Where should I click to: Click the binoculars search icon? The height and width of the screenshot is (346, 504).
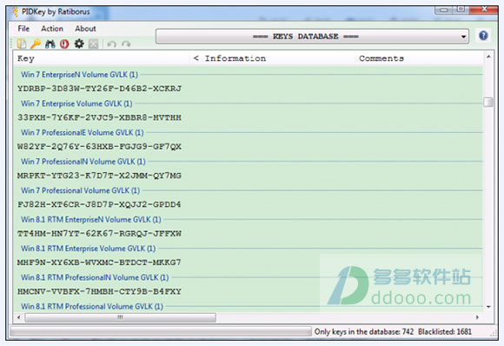point(50,43)
